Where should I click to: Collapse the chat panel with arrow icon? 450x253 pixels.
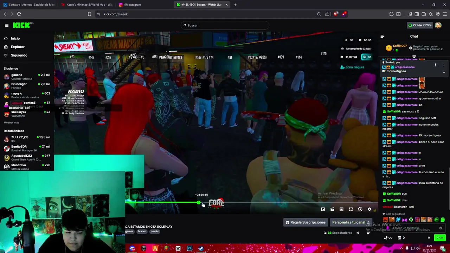click(x=382, y=36)
